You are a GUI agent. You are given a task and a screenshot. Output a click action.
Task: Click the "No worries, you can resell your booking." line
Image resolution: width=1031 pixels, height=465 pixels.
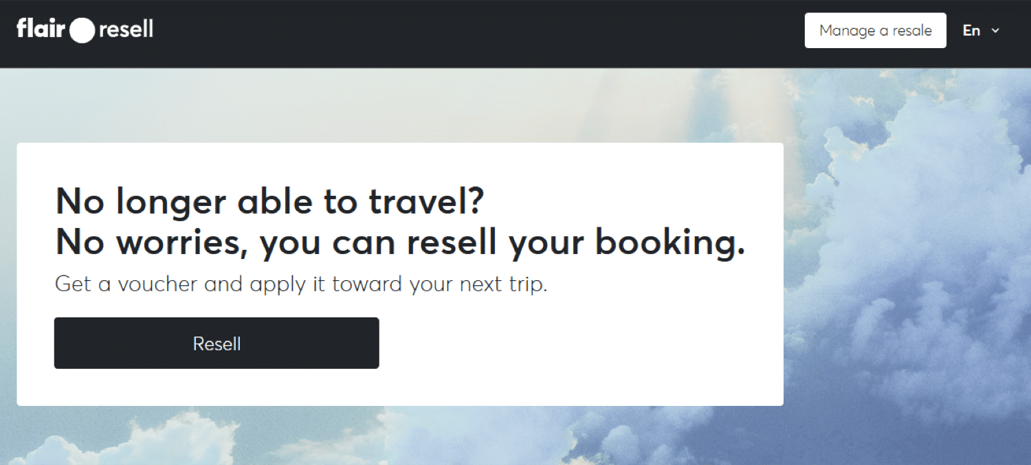pos(400,242)
